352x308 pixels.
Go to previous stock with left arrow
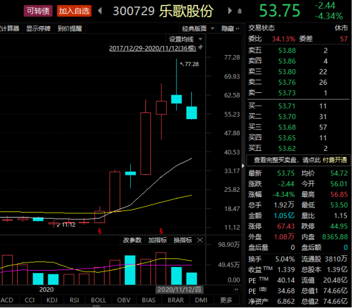pyautogui.click(x=100, y=10)
